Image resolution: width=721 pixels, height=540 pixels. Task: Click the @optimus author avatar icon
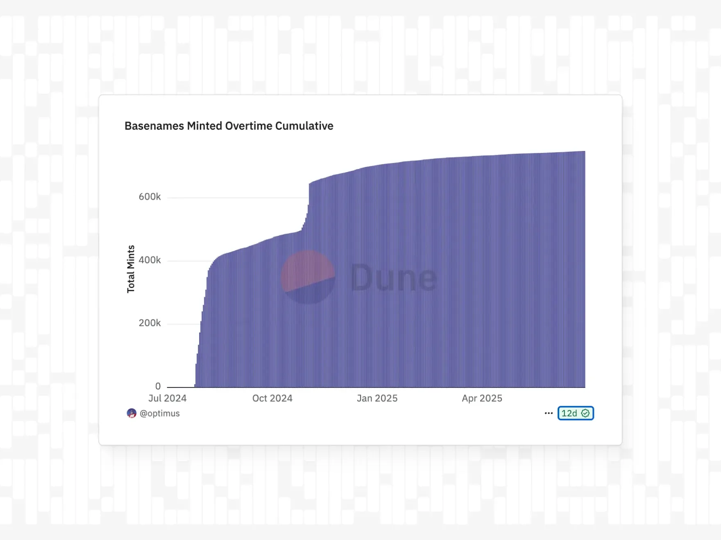(131, 413)
